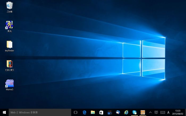Launch Internet Explorer from the taskbar
Image resolution: width=186 pixels, height=116 pixels.
[x=126, y=112]
